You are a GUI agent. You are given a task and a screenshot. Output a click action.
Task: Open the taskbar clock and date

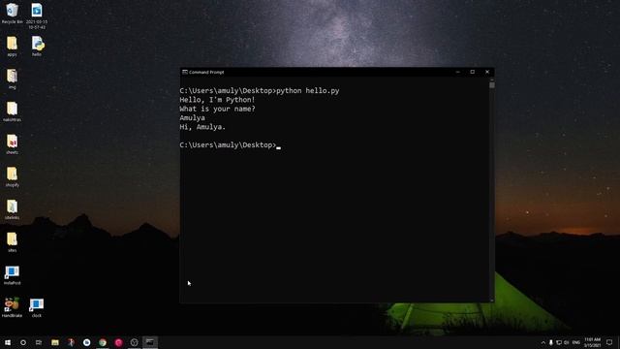point(592,342)
